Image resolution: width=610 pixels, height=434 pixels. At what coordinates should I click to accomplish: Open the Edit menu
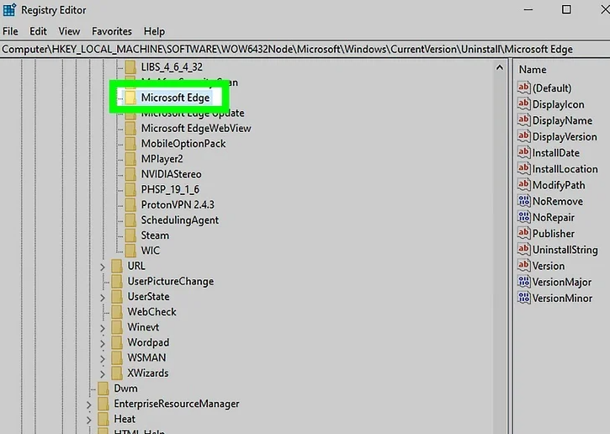[38, 31]
